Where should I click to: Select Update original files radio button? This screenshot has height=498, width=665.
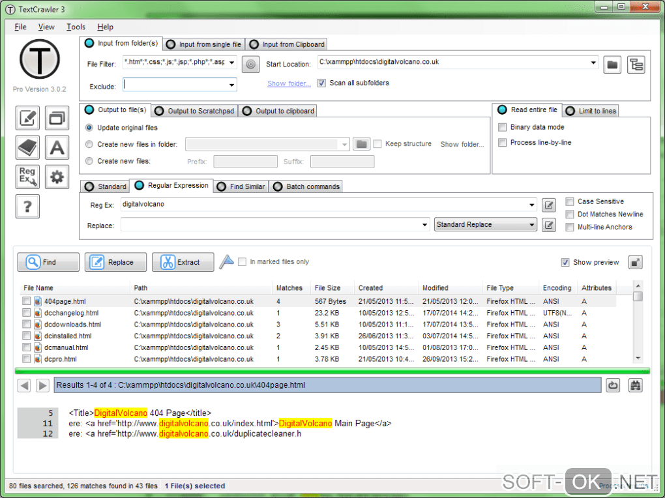[x=89, y=128]
